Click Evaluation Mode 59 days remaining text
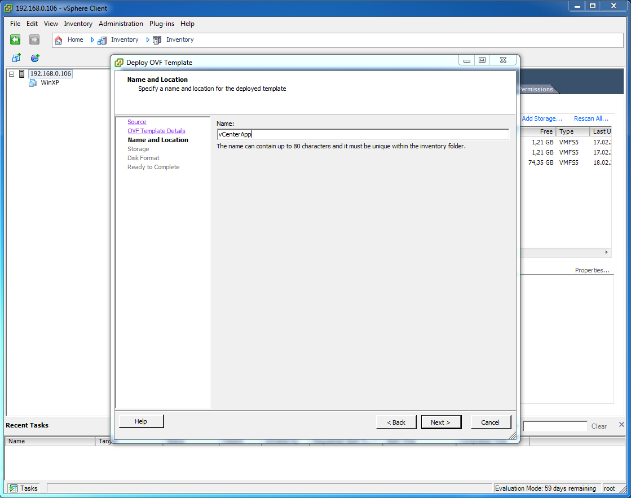This screenshot has height=498, width=631. point(545,488)
